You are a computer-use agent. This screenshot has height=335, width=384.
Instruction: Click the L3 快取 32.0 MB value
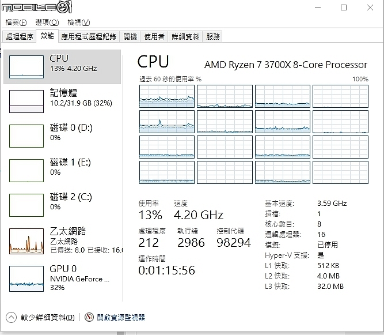[x=330, y=286]
